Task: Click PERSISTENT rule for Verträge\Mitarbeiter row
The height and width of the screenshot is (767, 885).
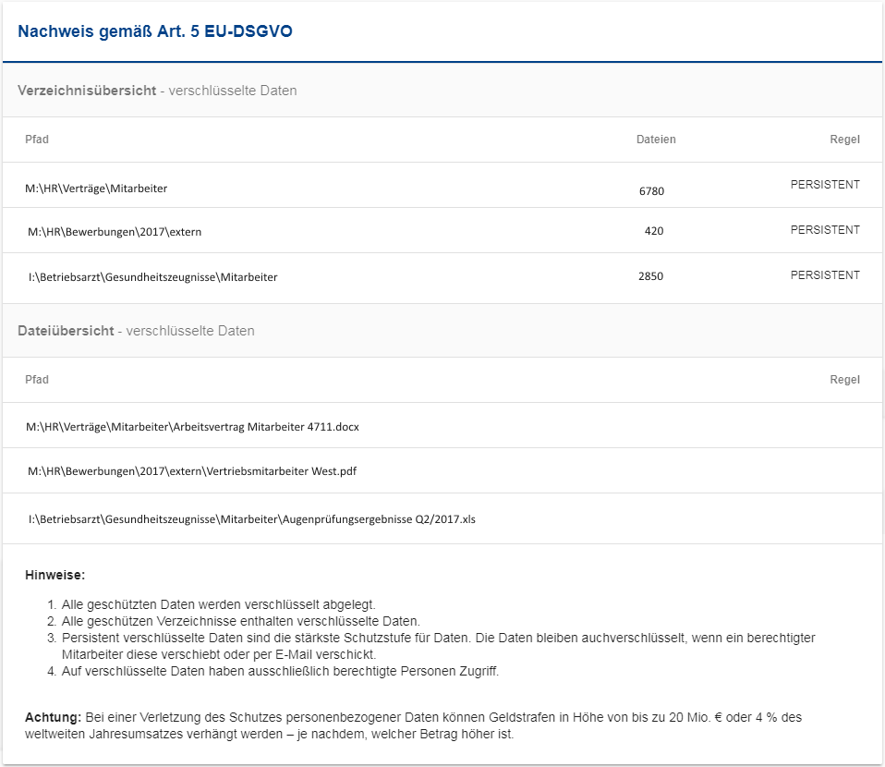Action: tap(825, 185)
